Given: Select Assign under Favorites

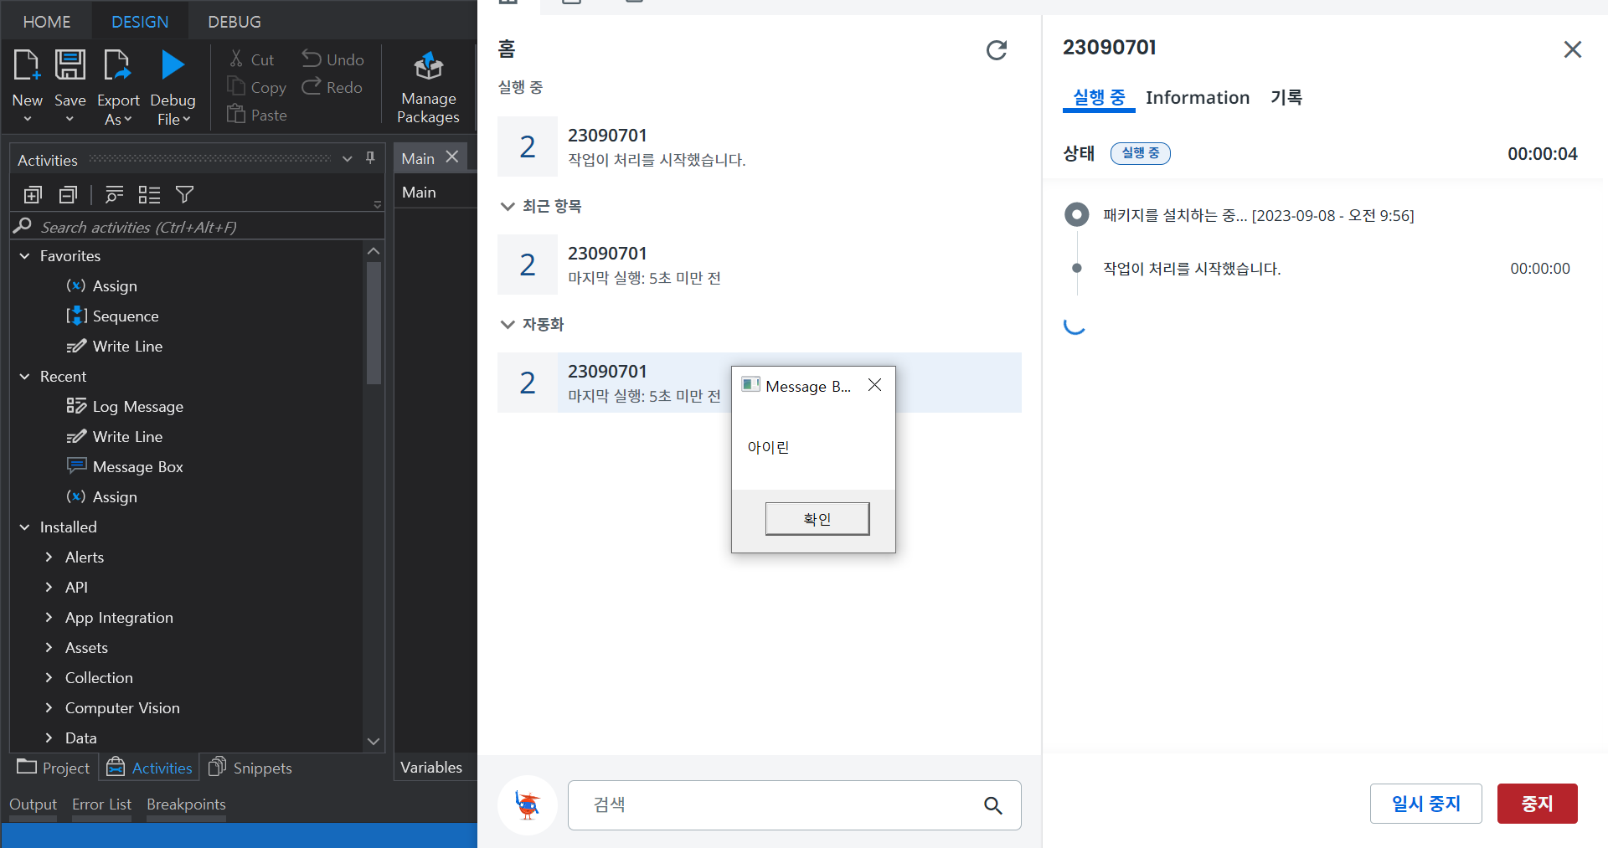Looking at the screenshot, I should (x=101, y=286).
